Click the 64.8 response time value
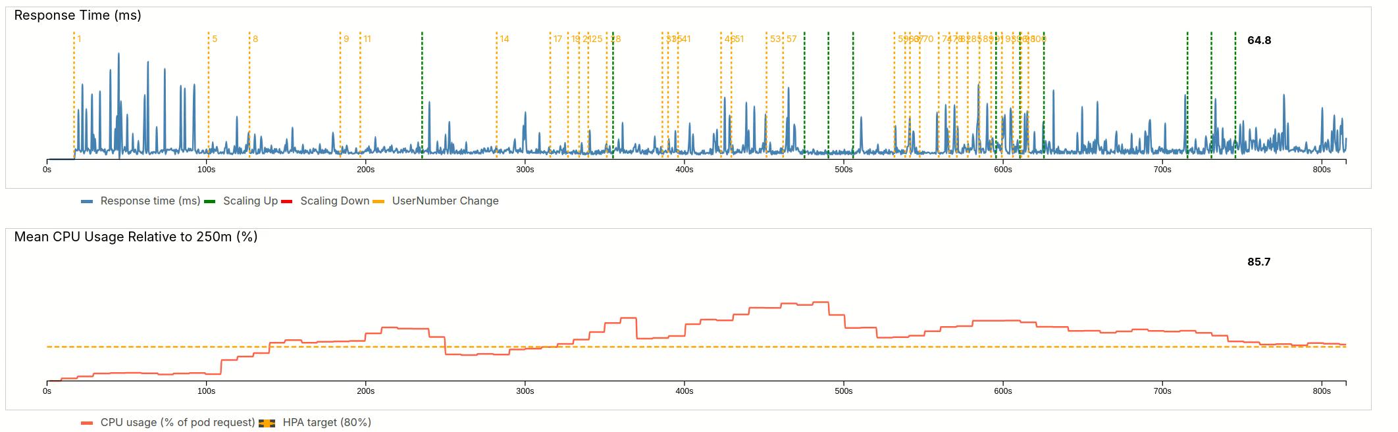Viewport: 1398px width, 432px height. pos(1258,41)
